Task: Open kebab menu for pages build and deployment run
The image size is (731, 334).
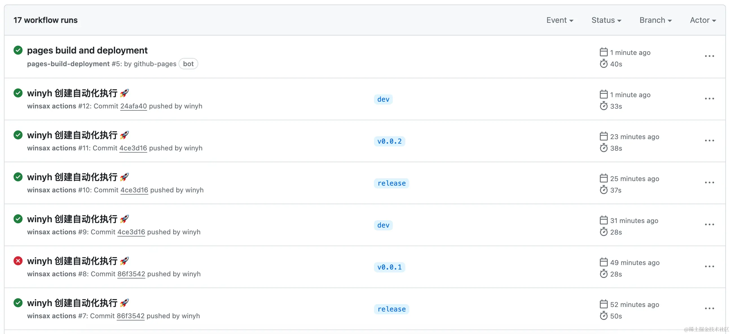Action: click(709, 56)
